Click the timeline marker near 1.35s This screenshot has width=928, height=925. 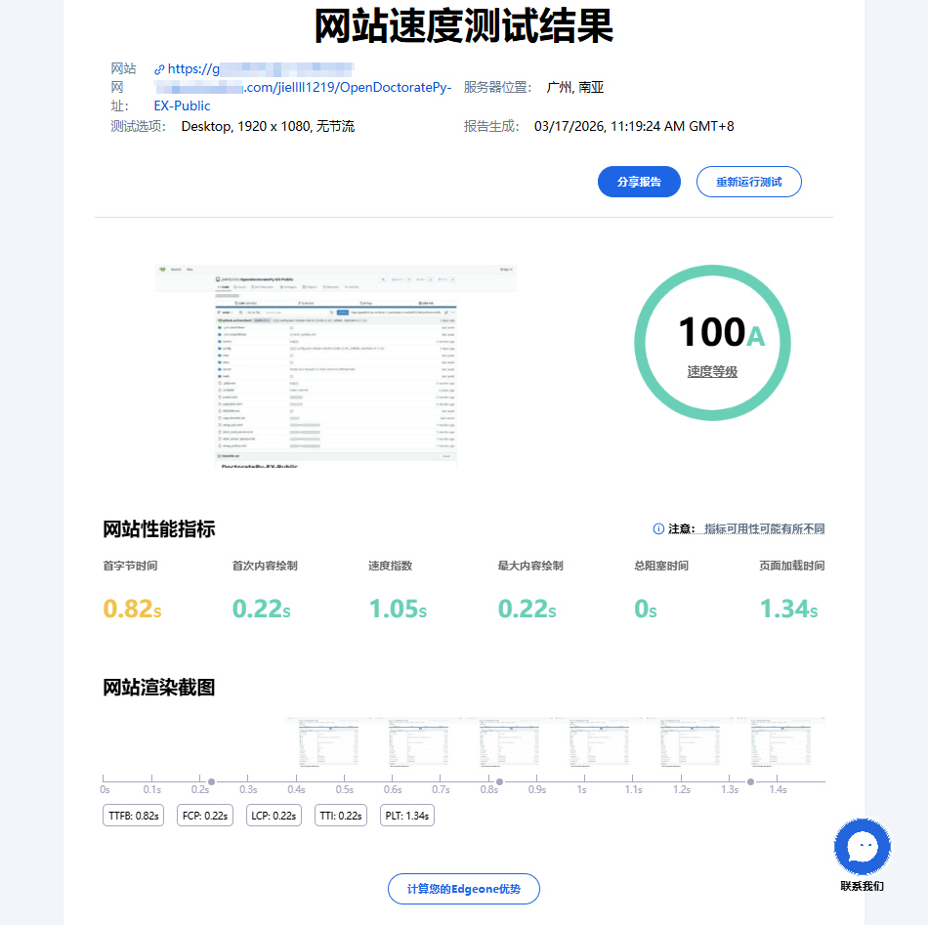[751, 780]
